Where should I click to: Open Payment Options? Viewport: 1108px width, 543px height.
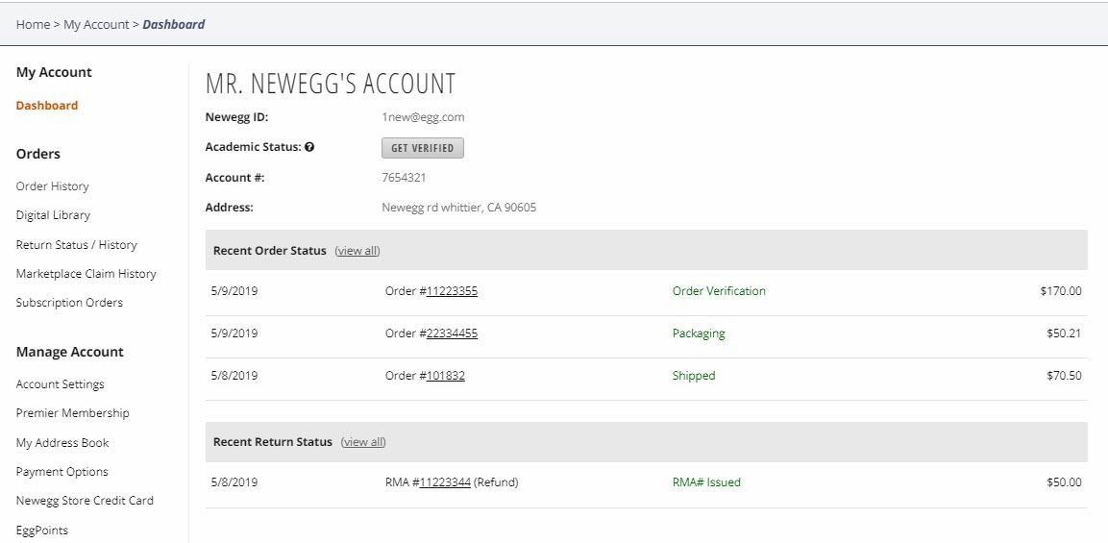tap(62, 472)
